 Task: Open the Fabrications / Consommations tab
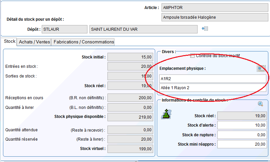click(83, 42)
